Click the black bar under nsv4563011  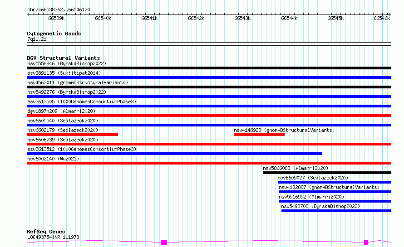(209, 87)
